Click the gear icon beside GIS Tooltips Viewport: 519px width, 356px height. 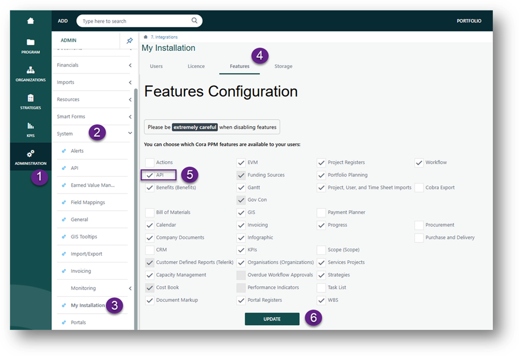(x=64, y=237)
